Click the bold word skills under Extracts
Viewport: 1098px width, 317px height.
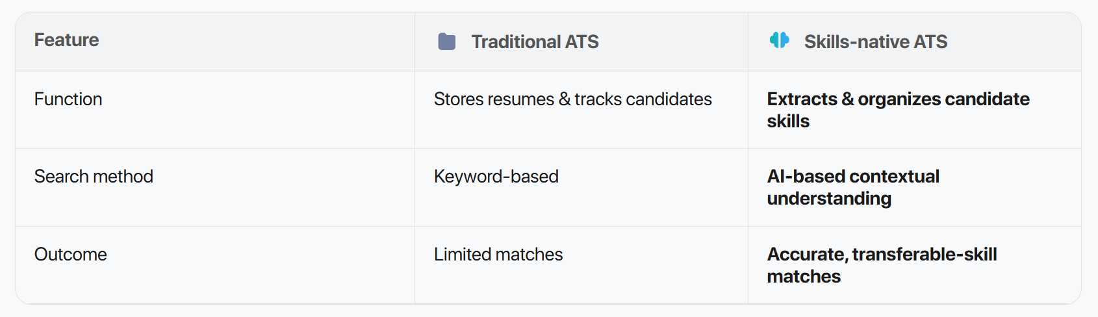click(787, 121)
